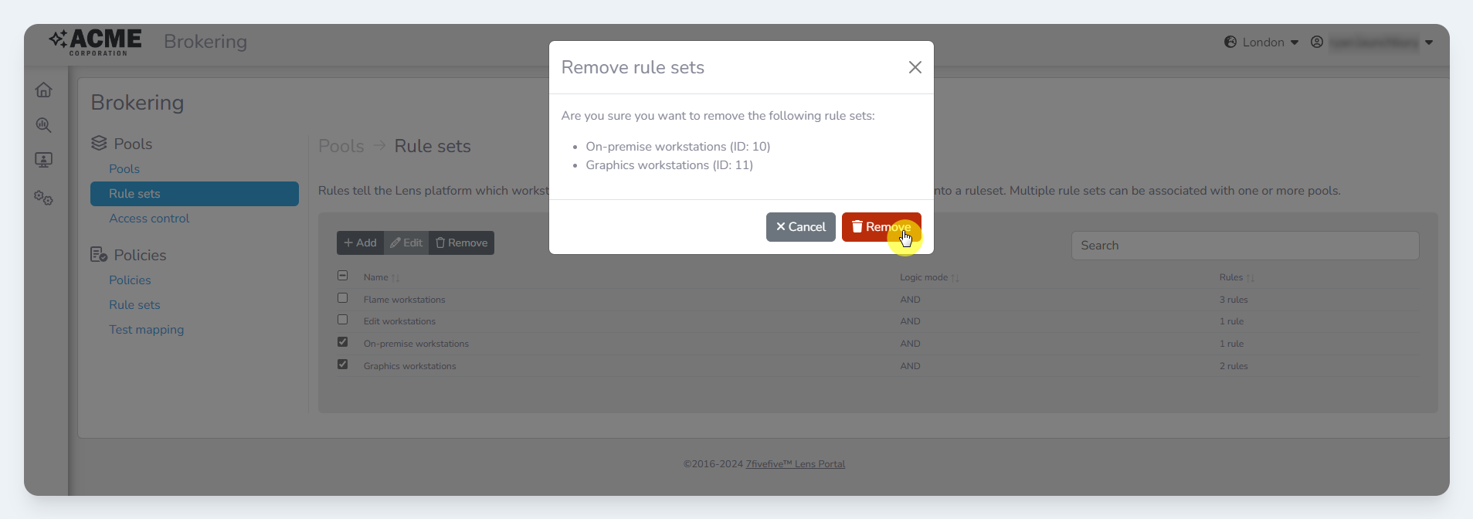
Task: Click the home icon in left sidebar
Action: 44,90
